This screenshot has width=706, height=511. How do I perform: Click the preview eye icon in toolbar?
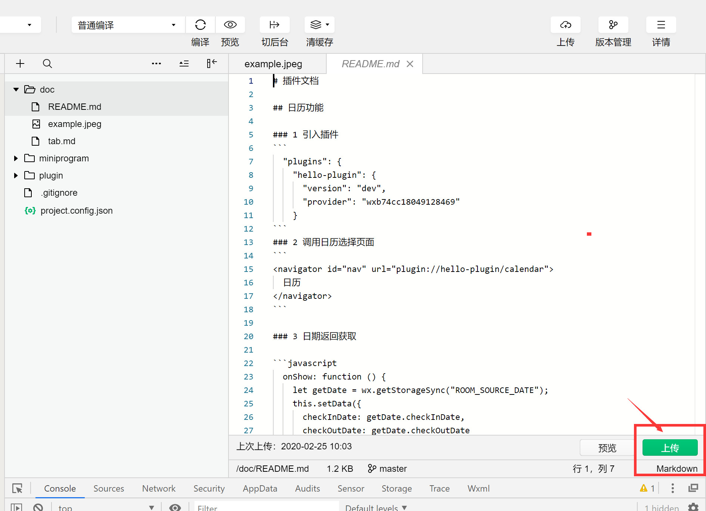[x=230, y=25]
